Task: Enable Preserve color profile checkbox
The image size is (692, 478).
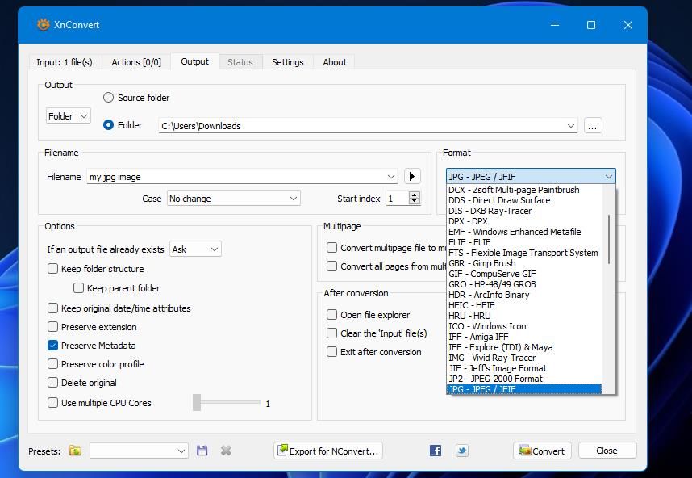Action: coord(53,364)
